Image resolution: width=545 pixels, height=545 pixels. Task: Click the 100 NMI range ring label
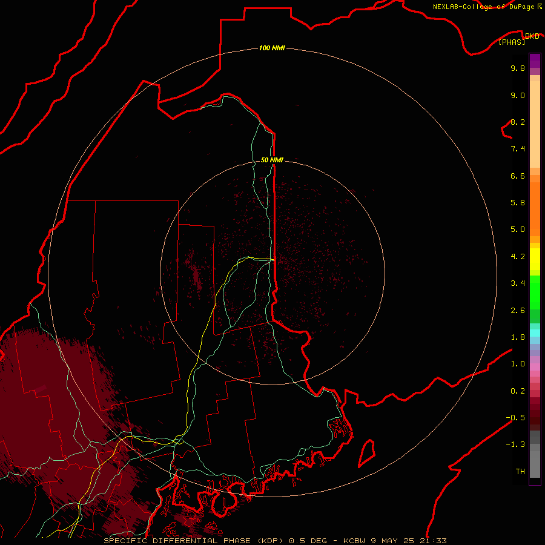click(272, 48)
